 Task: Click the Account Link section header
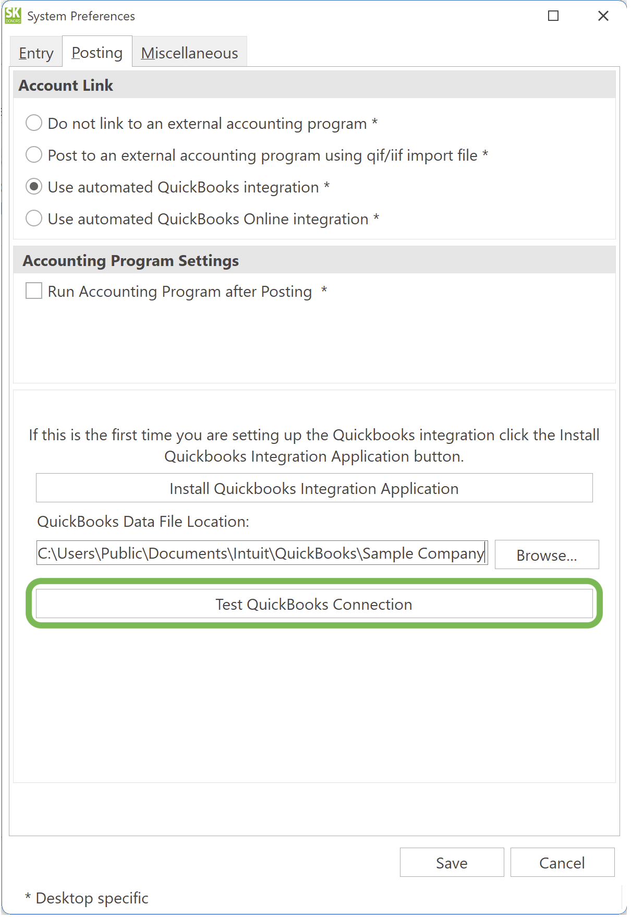[x=66, y=85]
